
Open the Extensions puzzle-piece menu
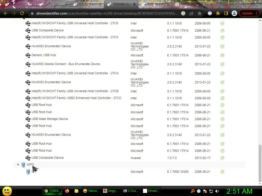click(218, 13)
